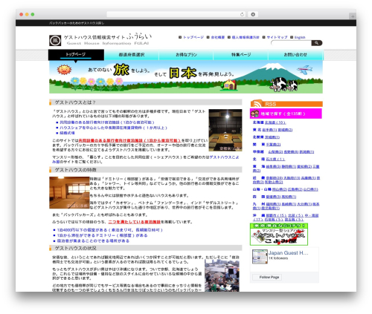This screenshot has height=314, width=372.
Task: Click the dark tatami room photo
Action: click(225, 130)
